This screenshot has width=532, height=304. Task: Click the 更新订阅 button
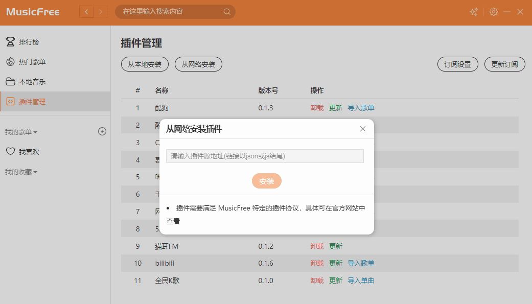504,64
